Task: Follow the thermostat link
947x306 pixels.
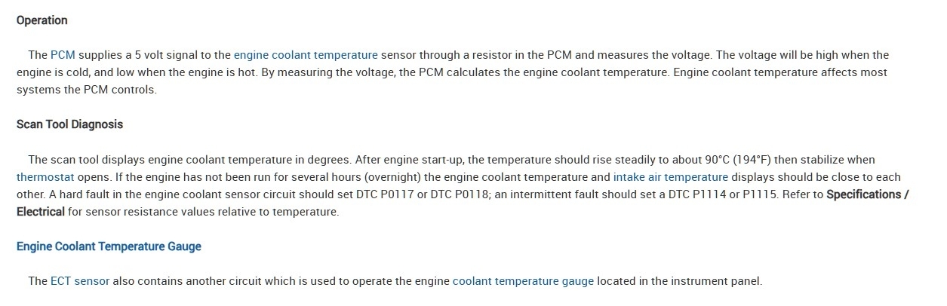Action: point(47,178)
